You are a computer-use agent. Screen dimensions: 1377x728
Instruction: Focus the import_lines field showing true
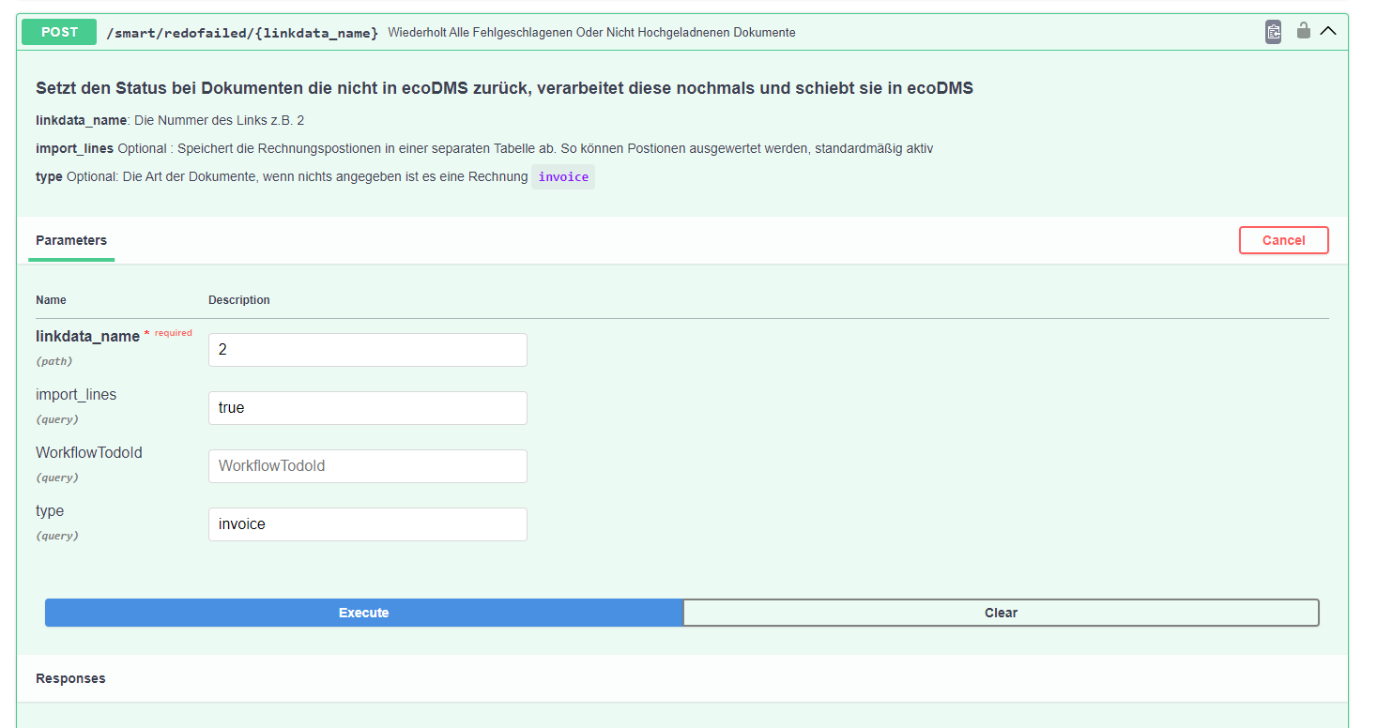(367, 408)
